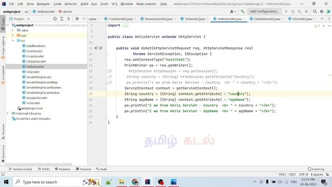
Task: Expand the folded import block
Action: pos(126,25)
